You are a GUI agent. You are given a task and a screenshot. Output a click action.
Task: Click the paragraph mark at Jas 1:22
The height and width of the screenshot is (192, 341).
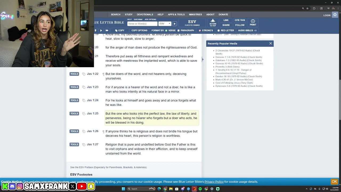pyautogui.click(x=103, y=74)
